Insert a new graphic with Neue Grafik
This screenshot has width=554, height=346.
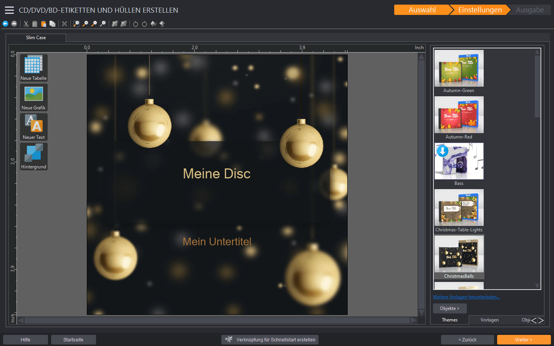33,97
